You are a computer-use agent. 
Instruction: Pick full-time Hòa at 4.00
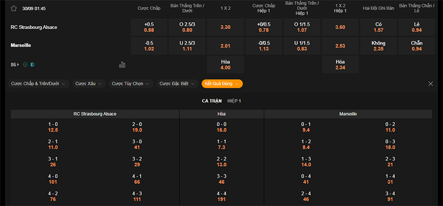click(x=225, y=64)
